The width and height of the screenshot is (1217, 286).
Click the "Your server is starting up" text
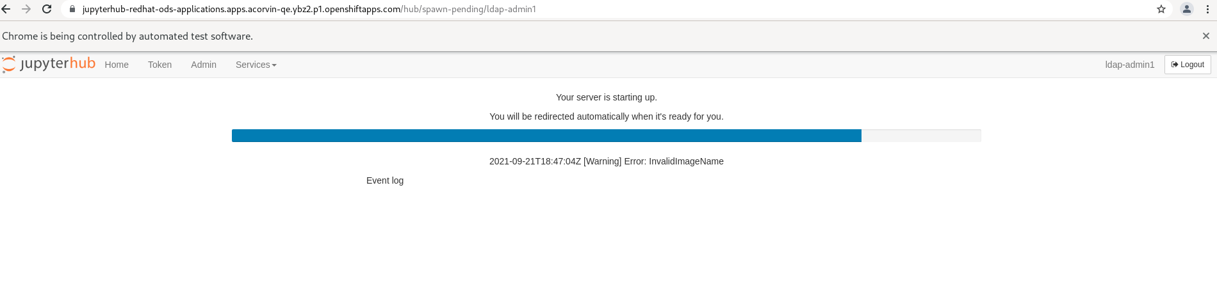tap(607, 97)
